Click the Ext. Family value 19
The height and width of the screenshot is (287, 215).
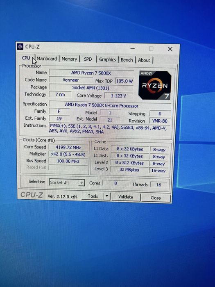pos(59,118)
